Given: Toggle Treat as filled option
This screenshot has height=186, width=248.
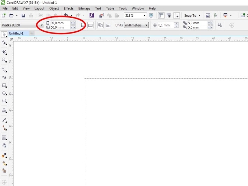Looking at the screenshot, I should pos(219,25).
